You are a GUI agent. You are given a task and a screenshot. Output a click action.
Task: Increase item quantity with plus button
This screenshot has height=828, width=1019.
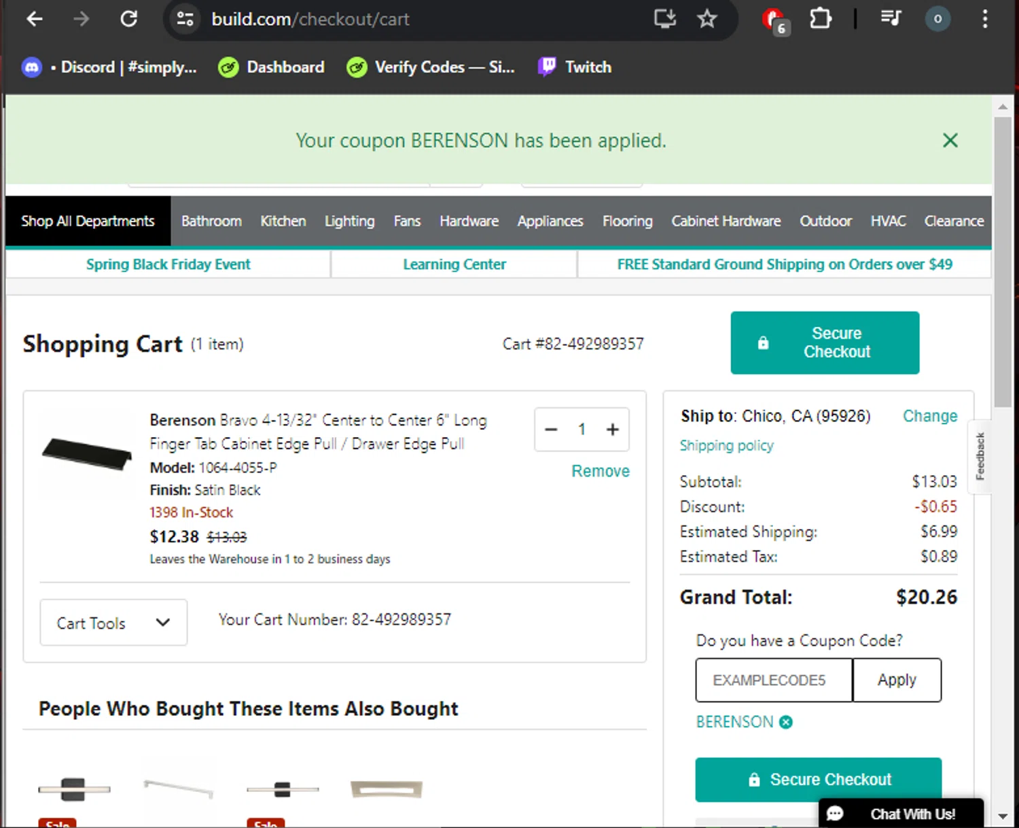(x=613, y=430)
